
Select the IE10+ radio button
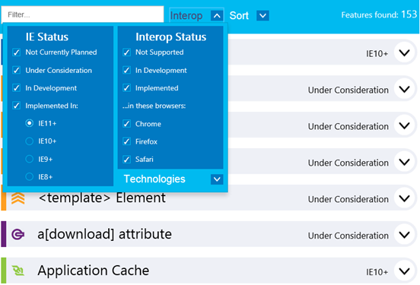pyautogui.click(x=29, y=141)
